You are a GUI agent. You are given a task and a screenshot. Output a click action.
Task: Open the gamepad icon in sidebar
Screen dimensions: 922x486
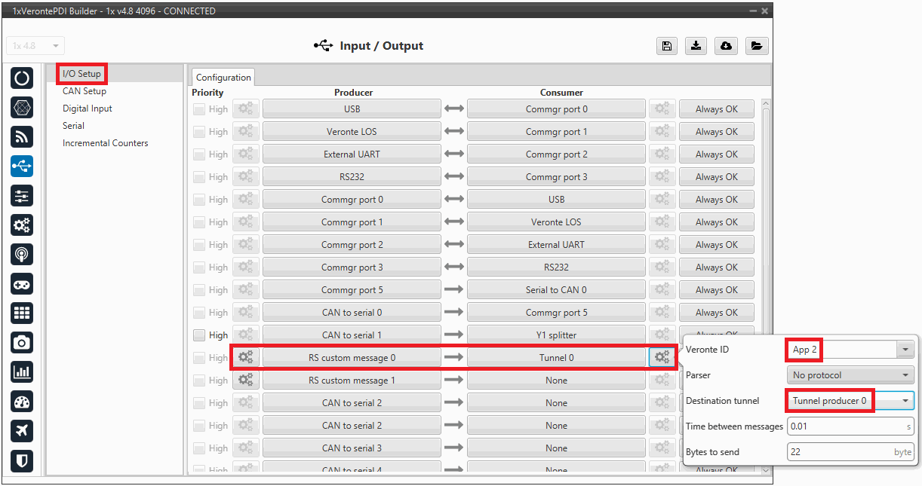[22, 284]
